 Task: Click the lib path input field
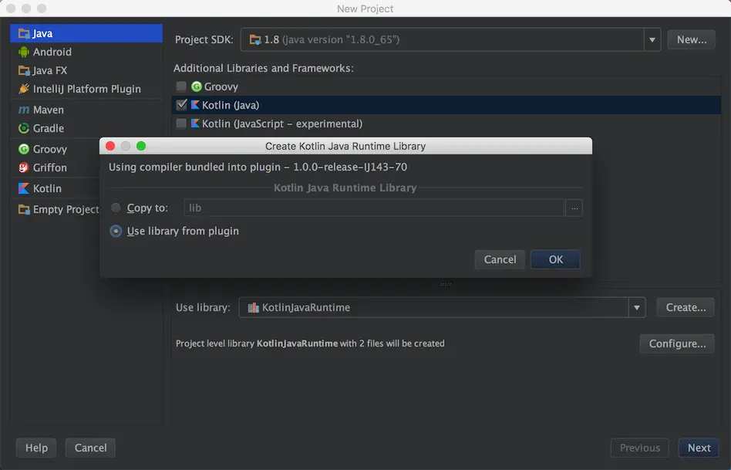point(374,208)
